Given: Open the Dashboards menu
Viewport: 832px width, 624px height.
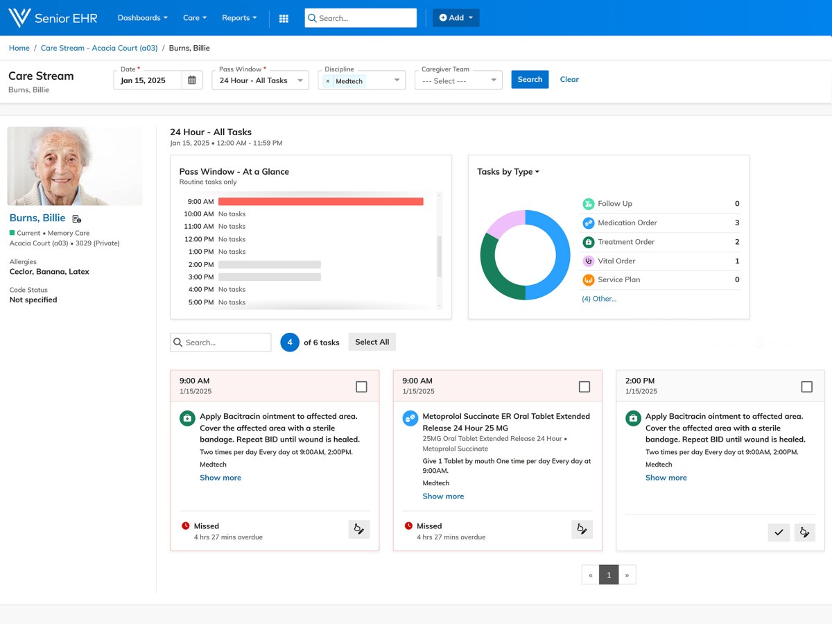Looking at the screenshot, I should [x=142, y=18].
